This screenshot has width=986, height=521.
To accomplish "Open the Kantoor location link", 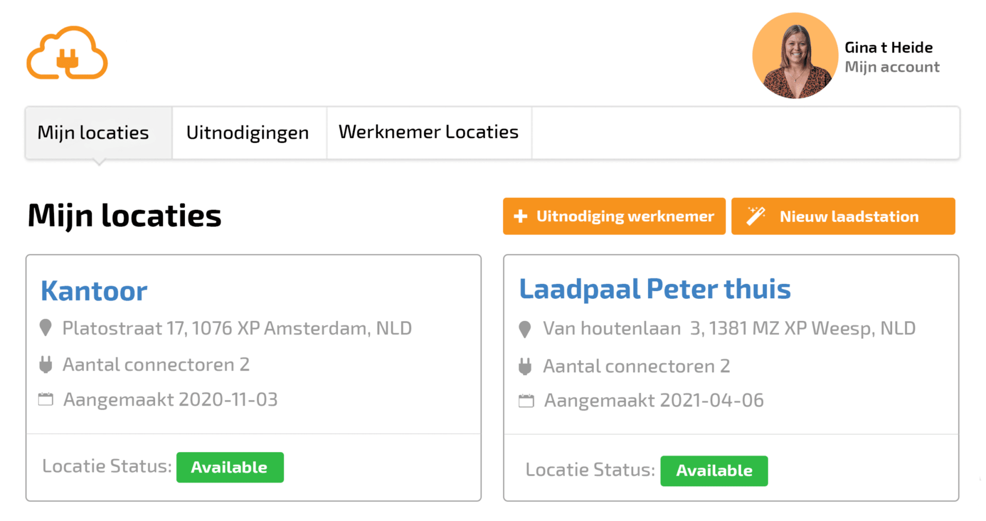I will pos(94,291).
